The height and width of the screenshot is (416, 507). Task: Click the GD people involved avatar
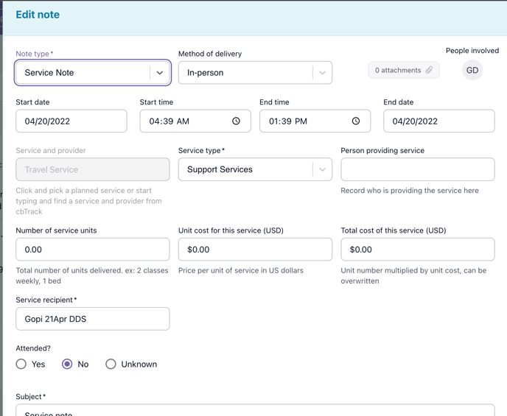(472, 71)
